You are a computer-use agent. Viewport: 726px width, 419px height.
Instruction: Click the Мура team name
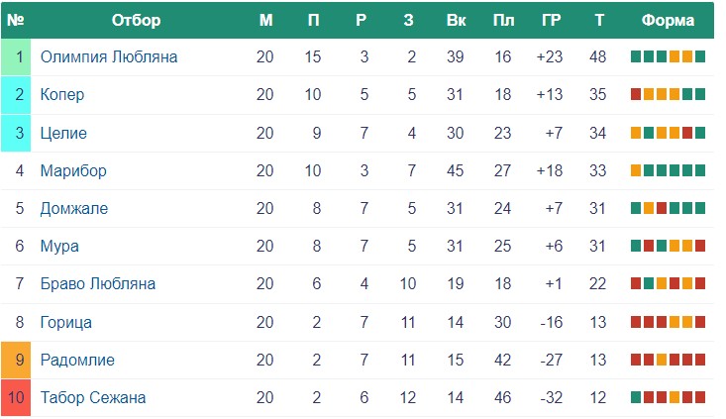coord(59,246)
